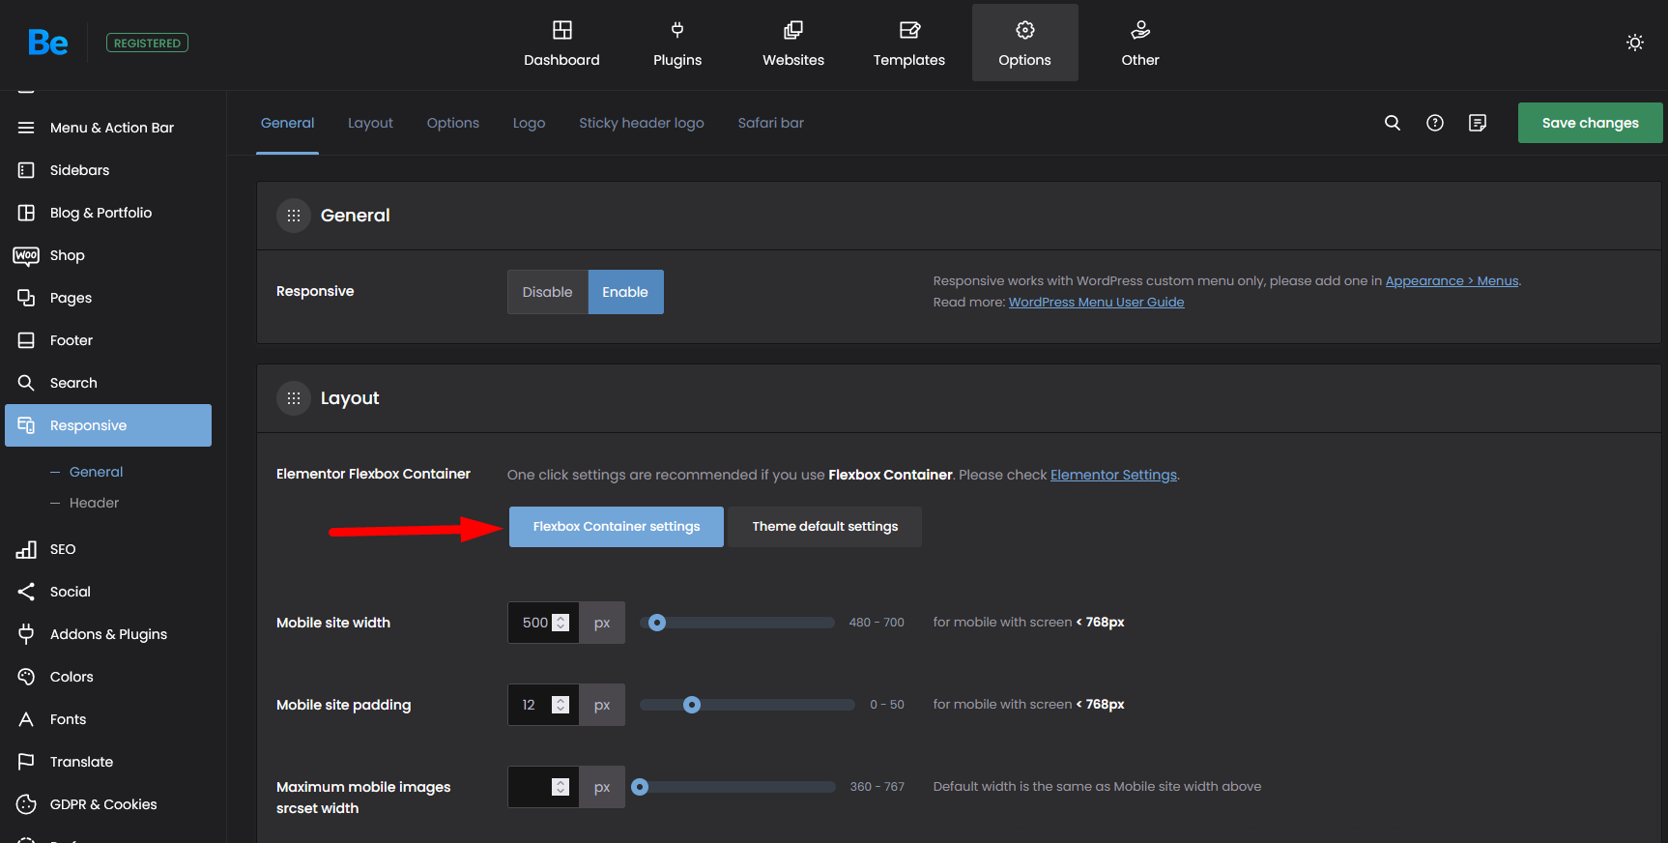Image resolution: width=1668 pixels, height=843 pixels.
Task: Click the Footer icon in sidebar
Action: (26, 340)
